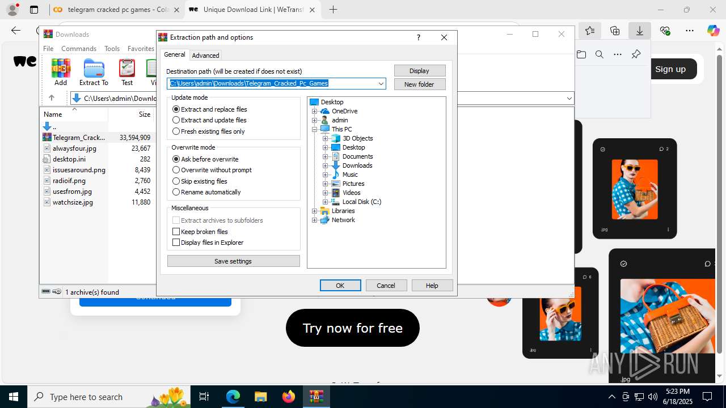Switch to General tab
Image resolution: width=726 pixels, height=408 pixels.
(175, 54)
